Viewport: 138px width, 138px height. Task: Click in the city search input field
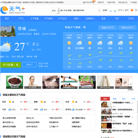point(79,10)
